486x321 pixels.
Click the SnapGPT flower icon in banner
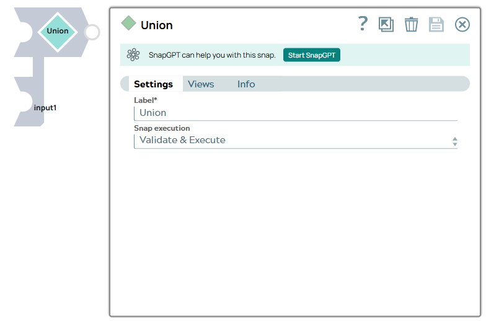[133, 55]
